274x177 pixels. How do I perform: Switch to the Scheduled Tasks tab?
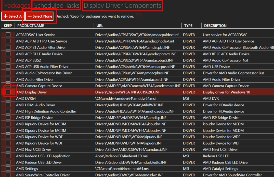57,5
